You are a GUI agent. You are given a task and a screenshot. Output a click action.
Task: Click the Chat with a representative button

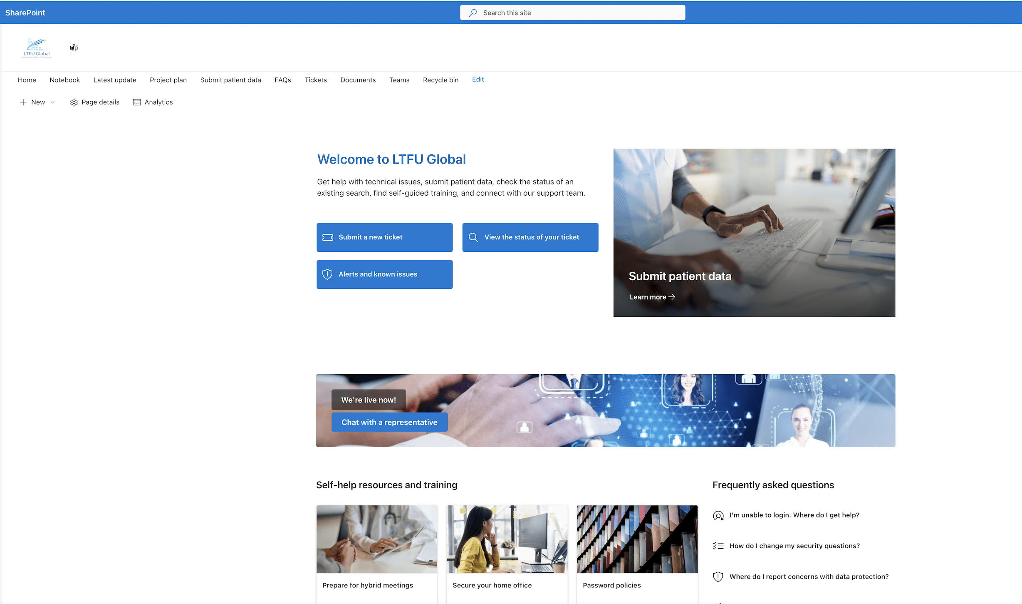point(389,422)
